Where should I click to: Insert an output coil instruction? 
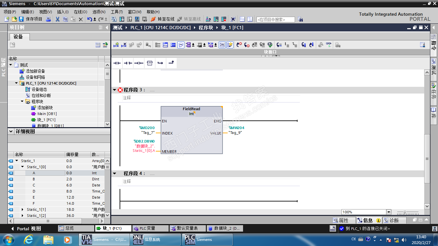(x=139, y=63)
